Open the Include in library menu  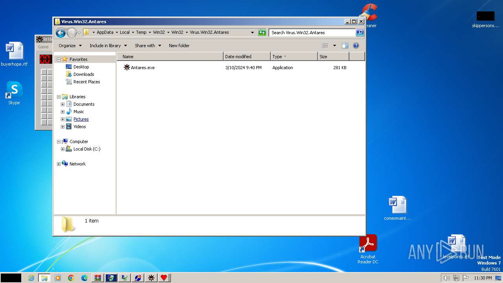tap(108, 46)
